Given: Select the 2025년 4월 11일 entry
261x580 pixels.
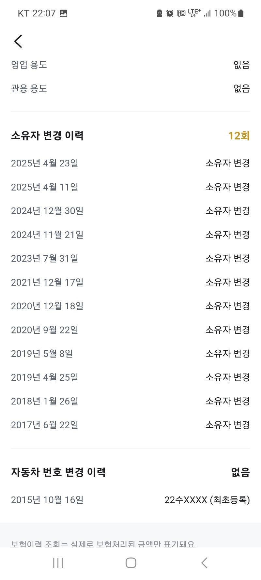Looking at the screenshot, I should 130,187.
